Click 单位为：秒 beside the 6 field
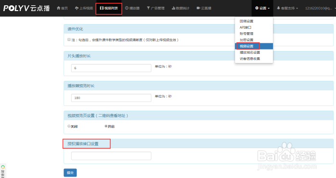 pyautogui.click(x=163, y=66)
